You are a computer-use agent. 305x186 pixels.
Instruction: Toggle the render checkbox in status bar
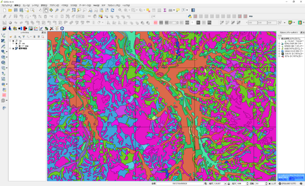click(270, 184)
